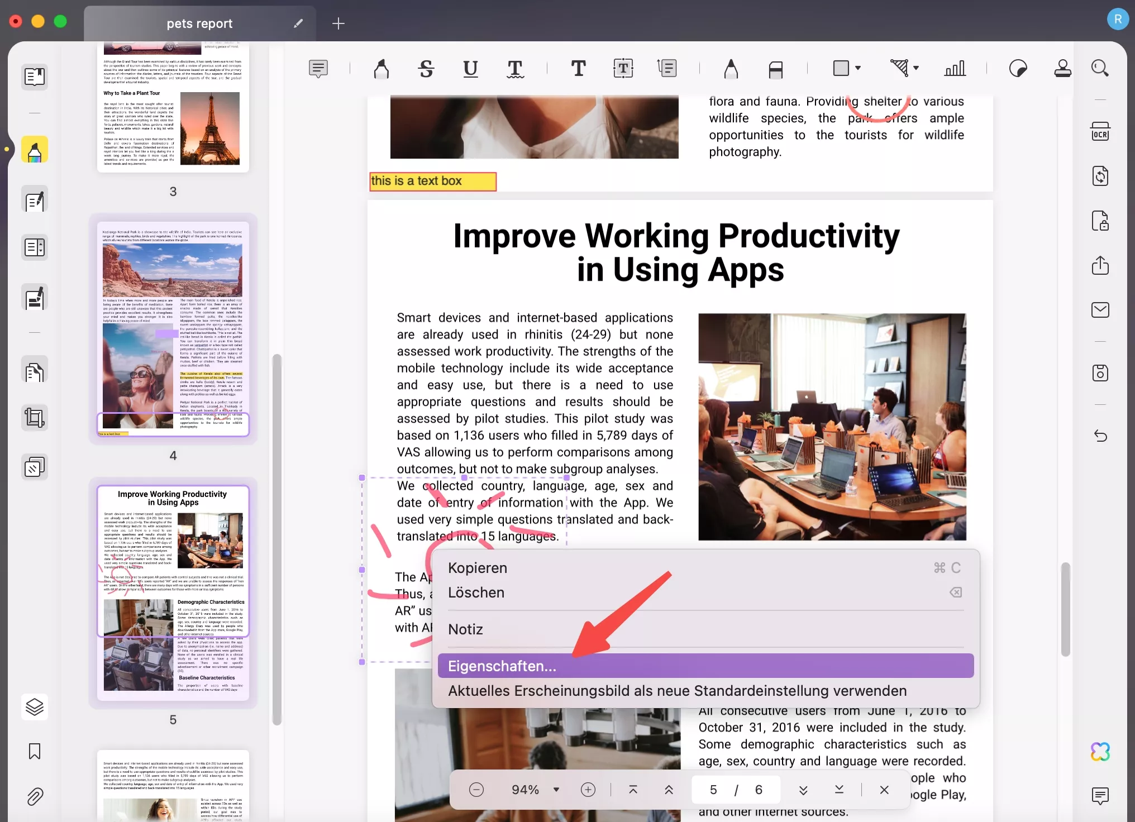Select Kopieren from context menu
1135x822 pixels.
click(x=476, y=567)
